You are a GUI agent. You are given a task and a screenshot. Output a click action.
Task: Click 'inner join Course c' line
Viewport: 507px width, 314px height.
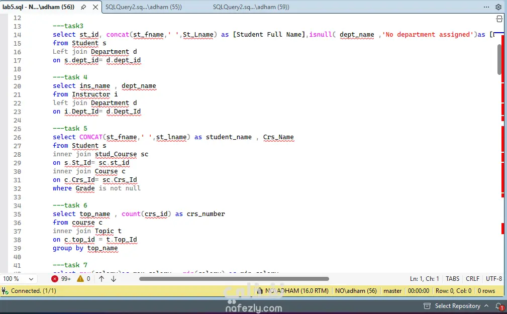tap(89, 171)
